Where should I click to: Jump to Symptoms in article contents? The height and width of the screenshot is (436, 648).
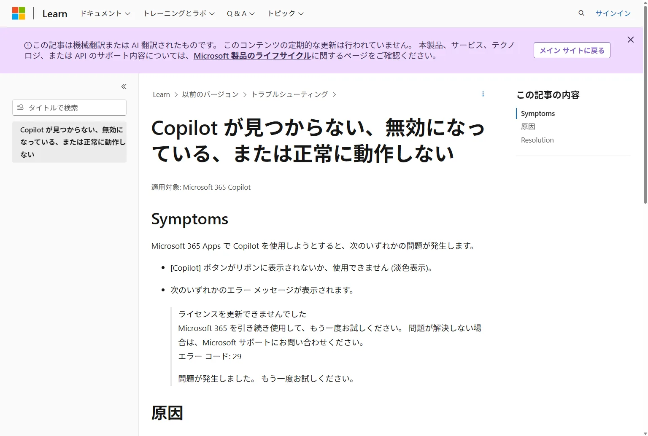pos(538,113)
